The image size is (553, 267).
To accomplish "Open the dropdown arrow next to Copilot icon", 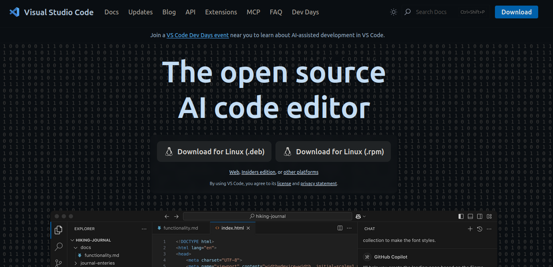I will click(x=364, y=217).
